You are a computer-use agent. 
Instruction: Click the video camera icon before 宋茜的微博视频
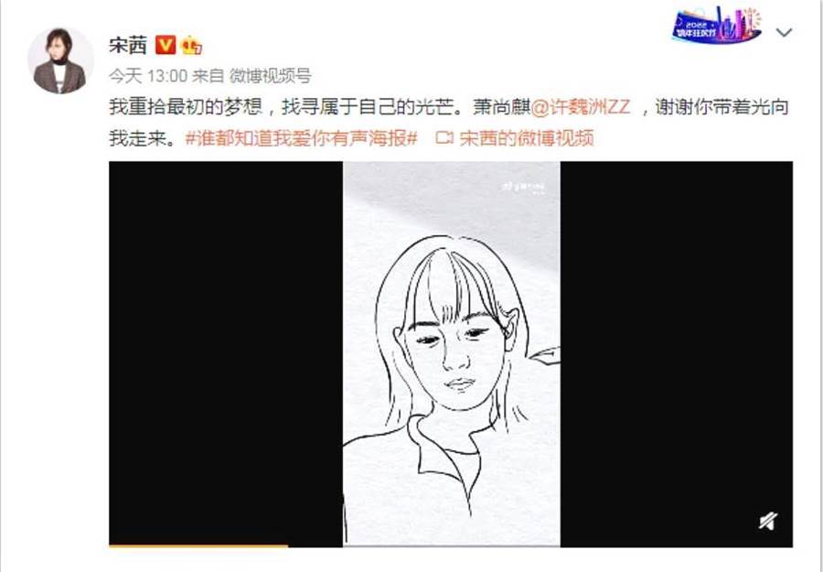444,139
